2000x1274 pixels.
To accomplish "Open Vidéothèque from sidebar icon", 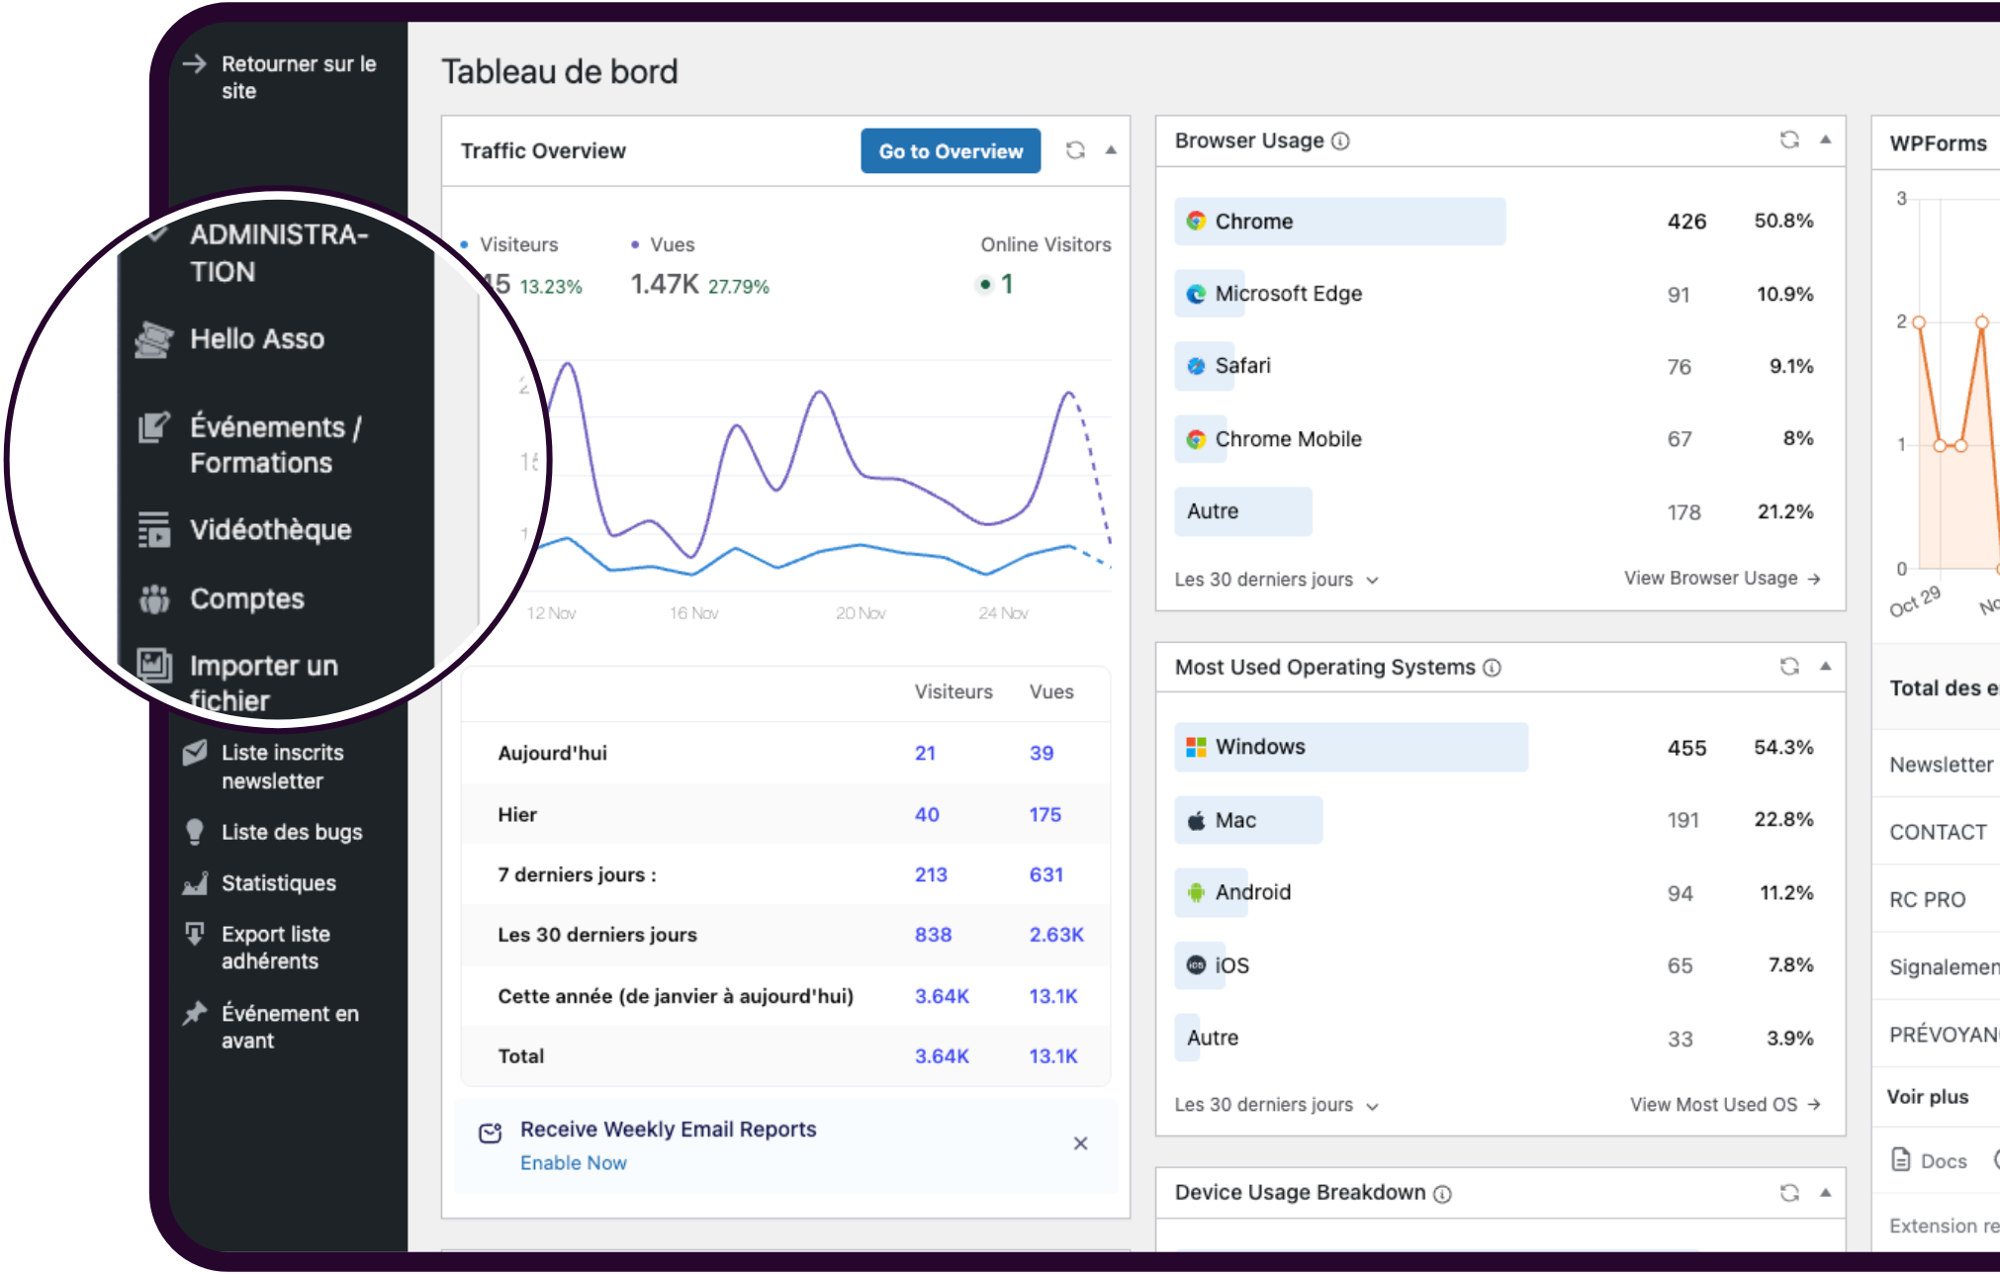I will point(154,529).
